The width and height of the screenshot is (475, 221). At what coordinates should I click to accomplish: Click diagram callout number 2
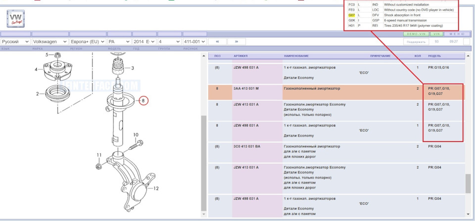[37, 94]
